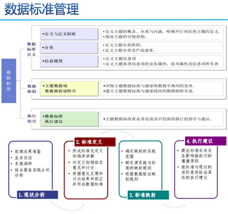
Task: Click bullet 提出标准在未来各影响面执行的遵循原则
Action: pyautogui.click(x=196, y=156)
